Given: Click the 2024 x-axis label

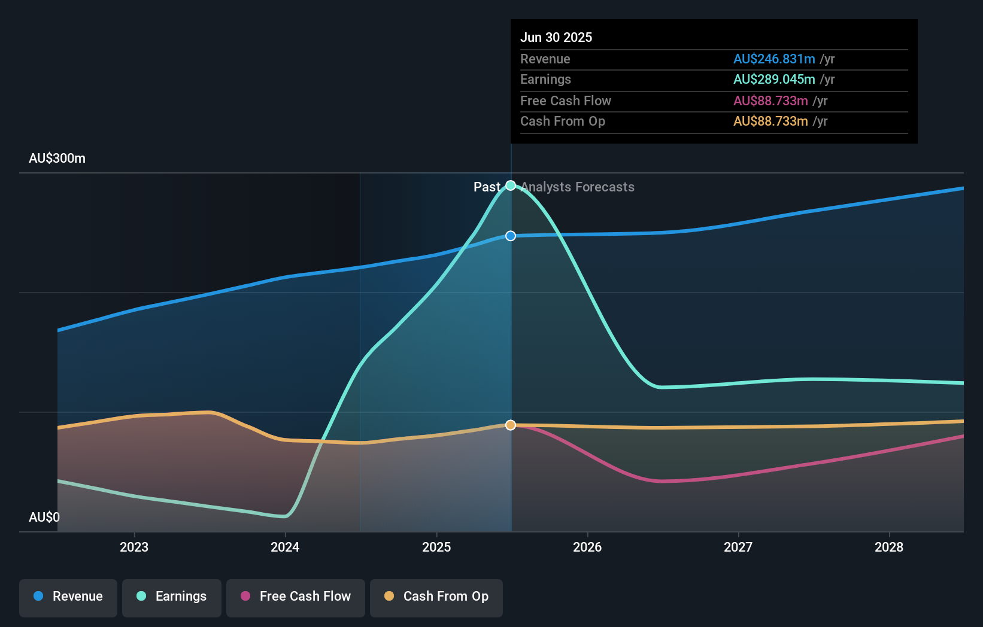Looking at the screenshot, I should 285,547.
